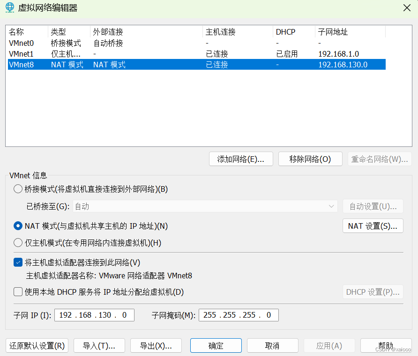Click the 取消 button
This screenshot has height=356, width=418.
coord(272,346)
